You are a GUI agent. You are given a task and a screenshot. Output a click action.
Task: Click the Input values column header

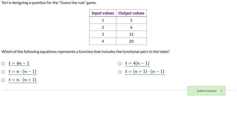[x=103, y=13]
